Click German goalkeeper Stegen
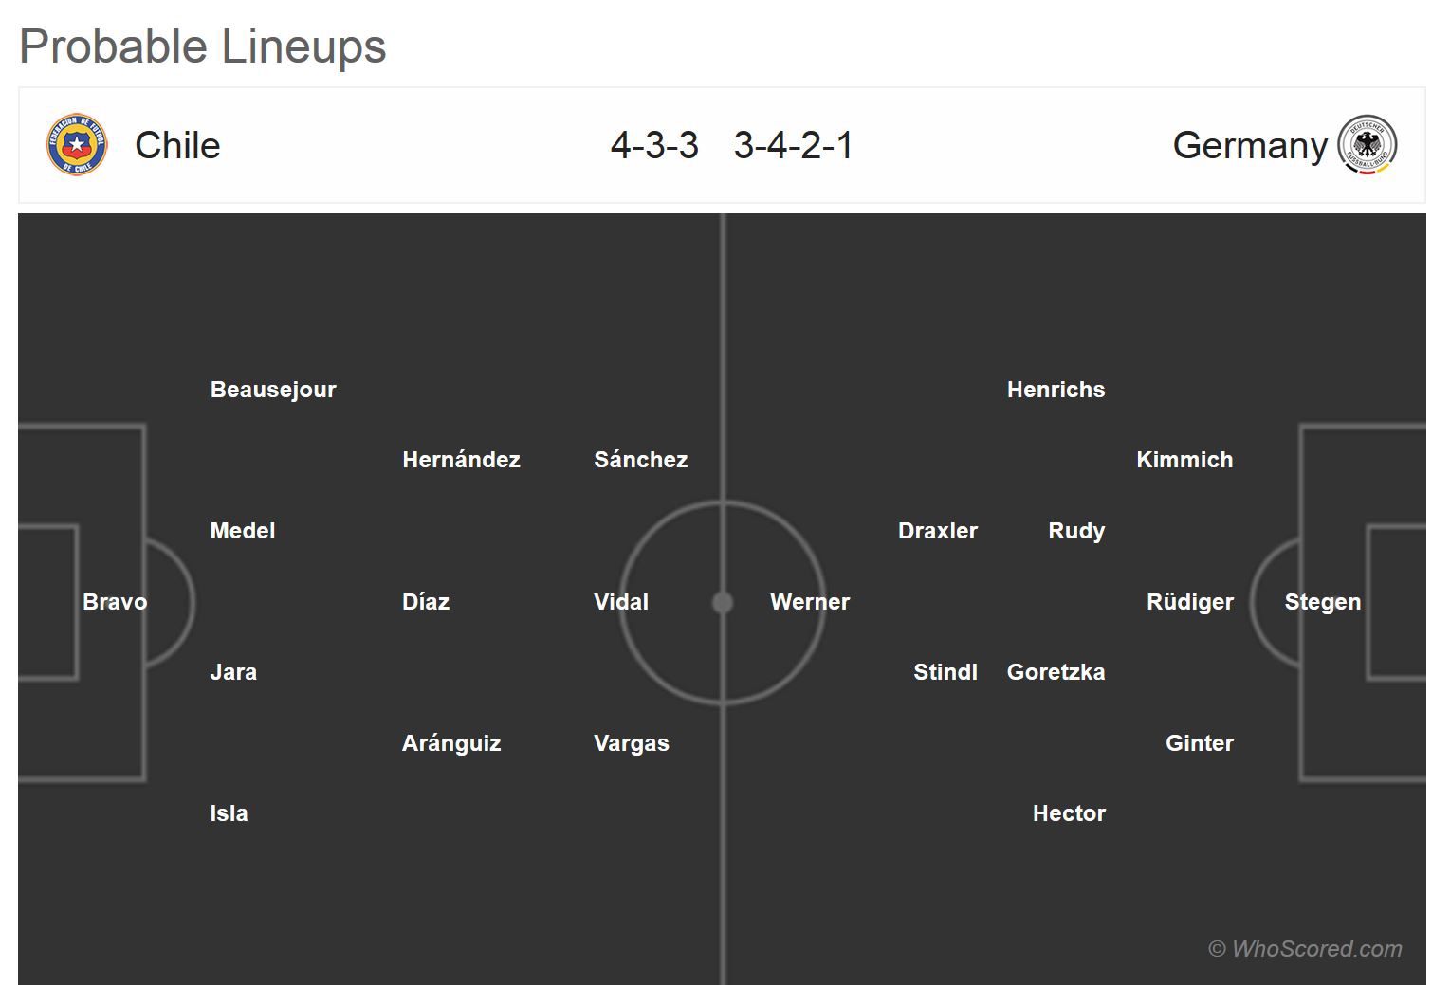This screenshot has height=985, width=1432. tap(1322, 602)
